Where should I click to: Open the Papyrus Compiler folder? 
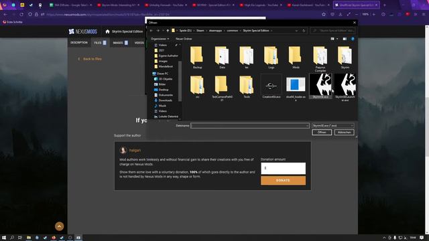pos(320,59)
